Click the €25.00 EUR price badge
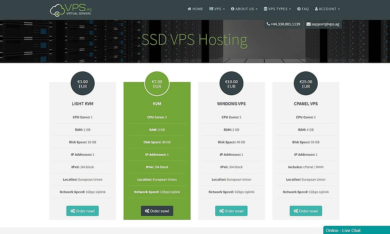The image size is (390, 234). [x=305, y=84]
